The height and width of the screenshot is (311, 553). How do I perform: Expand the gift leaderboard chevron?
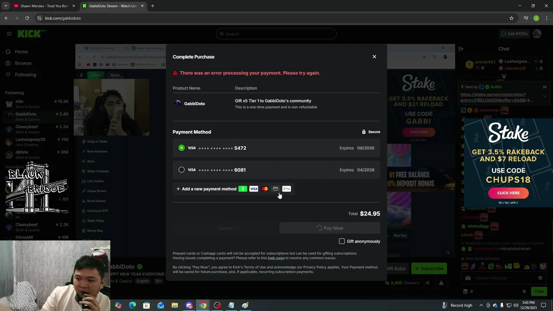(x=504, y=76)
